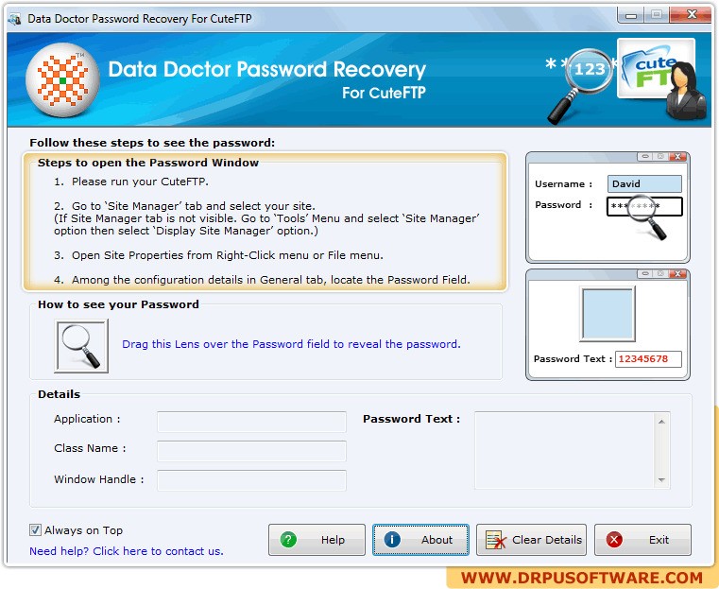Click the CuteFTP logo in the banner
This screenshot has width=719, height=589.
656,69
